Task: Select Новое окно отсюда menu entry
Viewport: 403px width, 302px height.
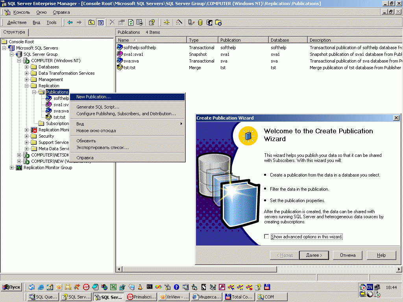Action: click(x=128, y=131)
